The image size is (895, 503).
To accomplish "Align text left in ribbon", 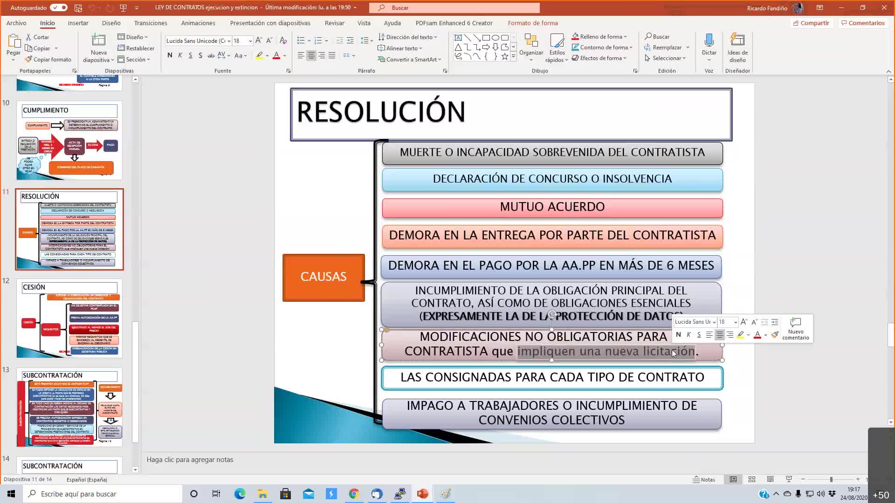I will 301,55.
